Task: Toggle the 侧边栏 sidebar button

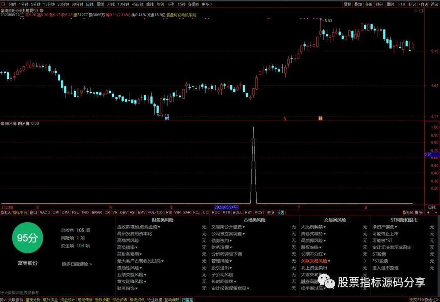Action: [432, 300]
